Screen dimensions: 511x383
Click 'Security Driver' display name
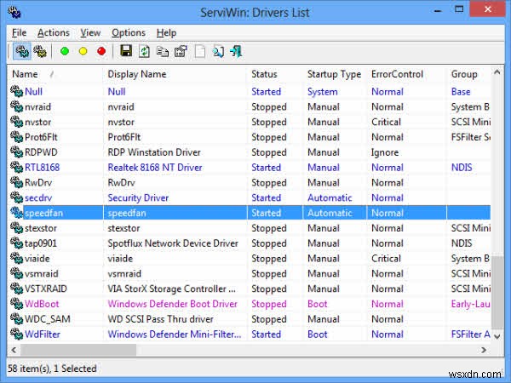138,197
